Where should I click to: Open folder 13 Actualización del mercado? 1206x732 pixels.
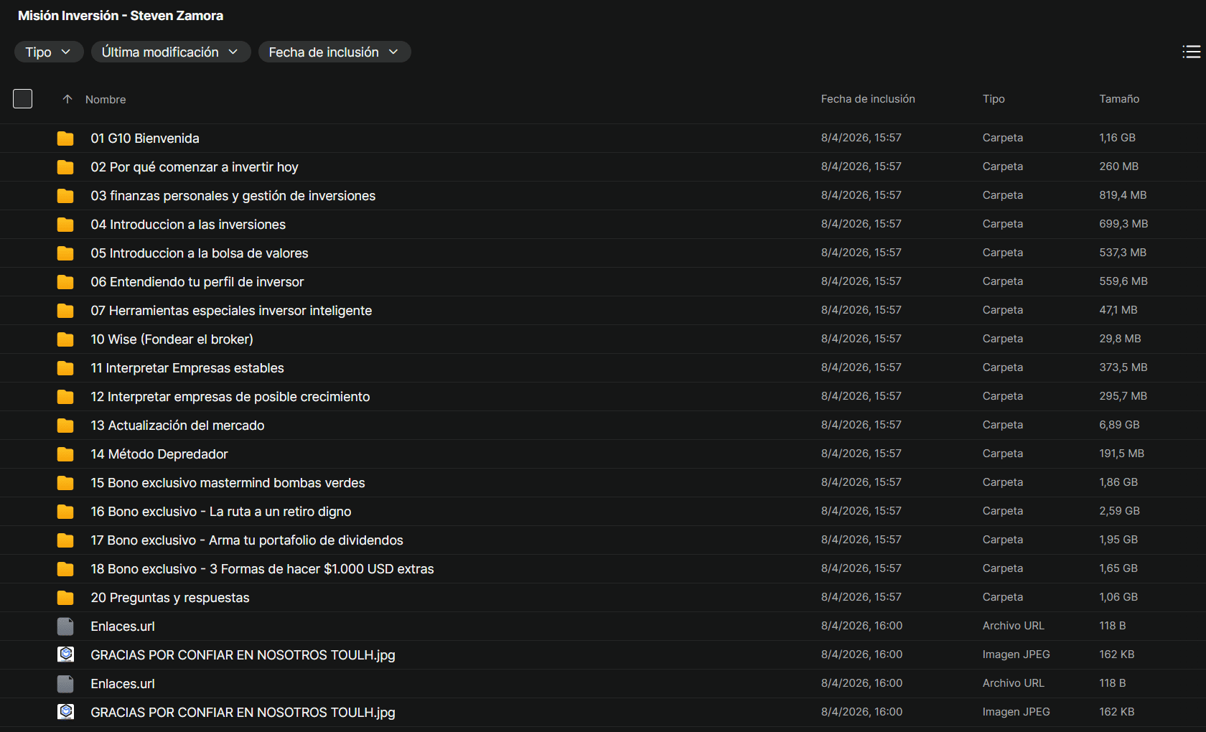point(177,426)
